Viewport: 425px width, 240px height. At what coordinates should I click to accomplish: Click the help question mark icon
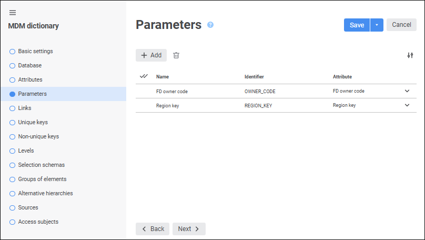click(x=210, y=25)
